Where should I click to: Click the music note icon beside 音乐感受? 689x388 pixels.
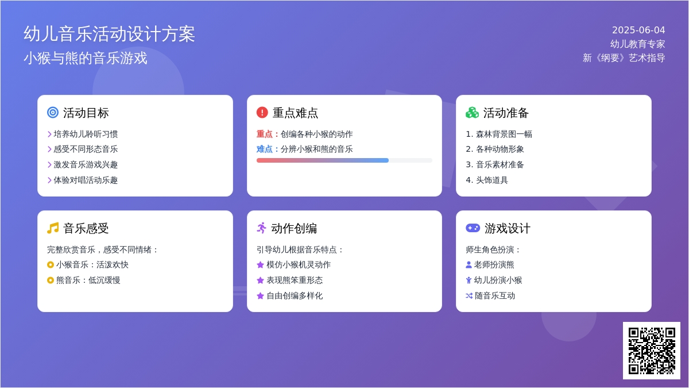click(53, 228)
